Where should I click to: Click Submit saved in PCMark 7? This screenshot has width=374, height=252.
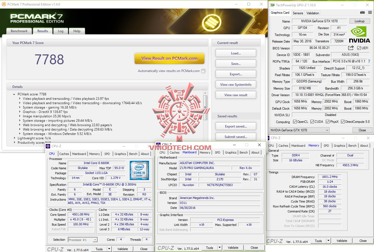click(x=235, y=137)
